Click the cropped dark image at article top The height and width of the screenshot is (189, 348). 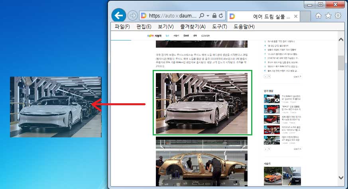[202, 44]
